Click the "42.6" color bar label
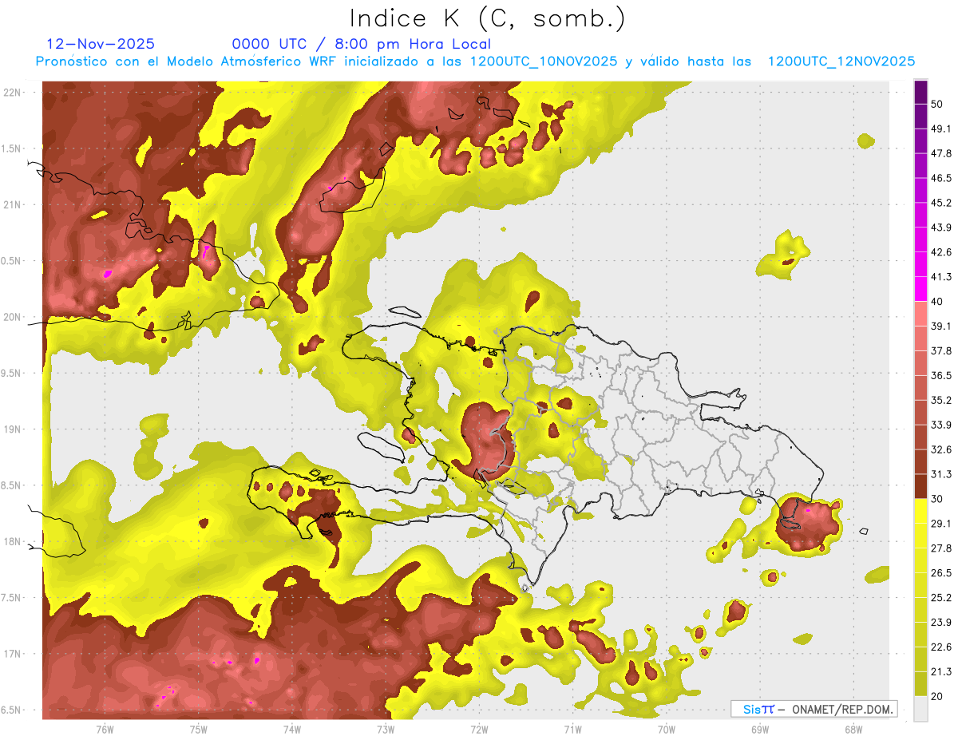 click(941, 252)
